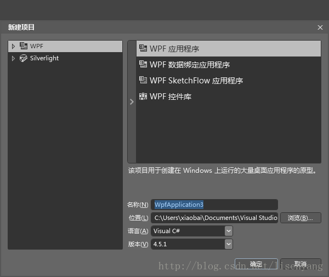Click the 名称 project name input field
Viewport: 329px width, 277px height.
point(214,205)
